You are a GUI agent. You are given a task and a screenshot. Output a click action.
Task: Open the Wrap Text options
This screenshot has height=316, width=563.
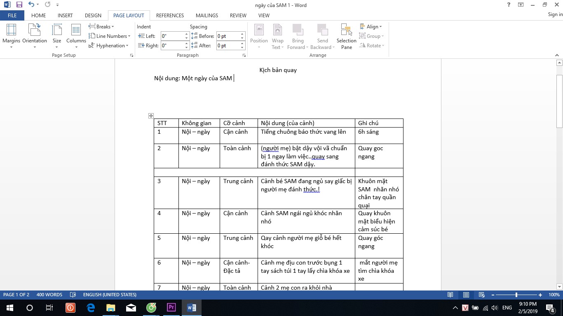pos(278,36)
